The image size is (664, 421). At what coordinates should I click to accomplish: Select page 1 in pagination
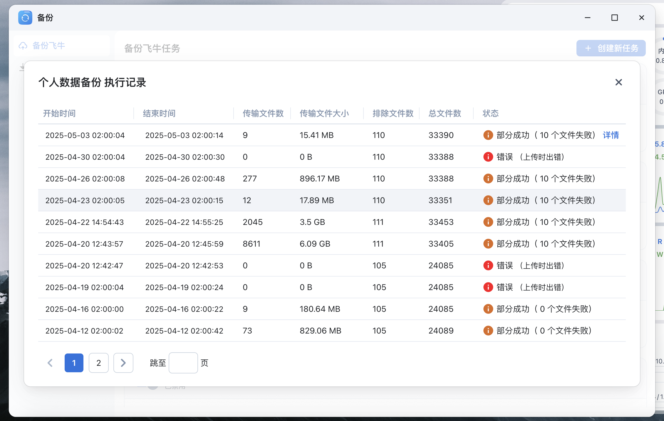coord(74,363)
